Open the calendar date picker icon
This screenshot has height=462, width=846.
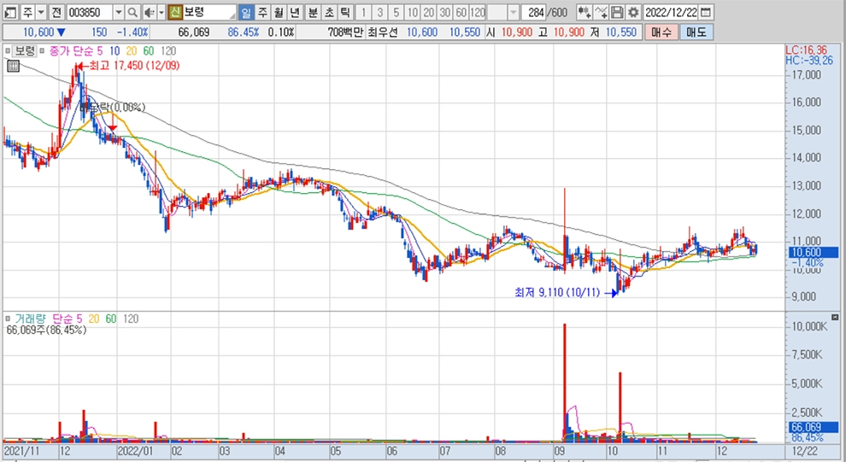(x=705, y=13)
